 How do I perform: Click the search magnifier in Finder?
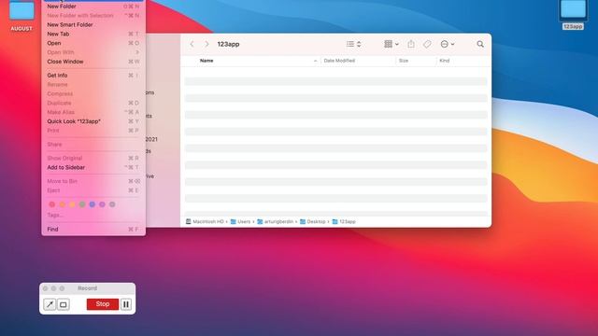point(480,44)
